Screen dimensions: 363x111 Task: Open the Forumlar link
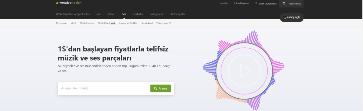[223, 3]
